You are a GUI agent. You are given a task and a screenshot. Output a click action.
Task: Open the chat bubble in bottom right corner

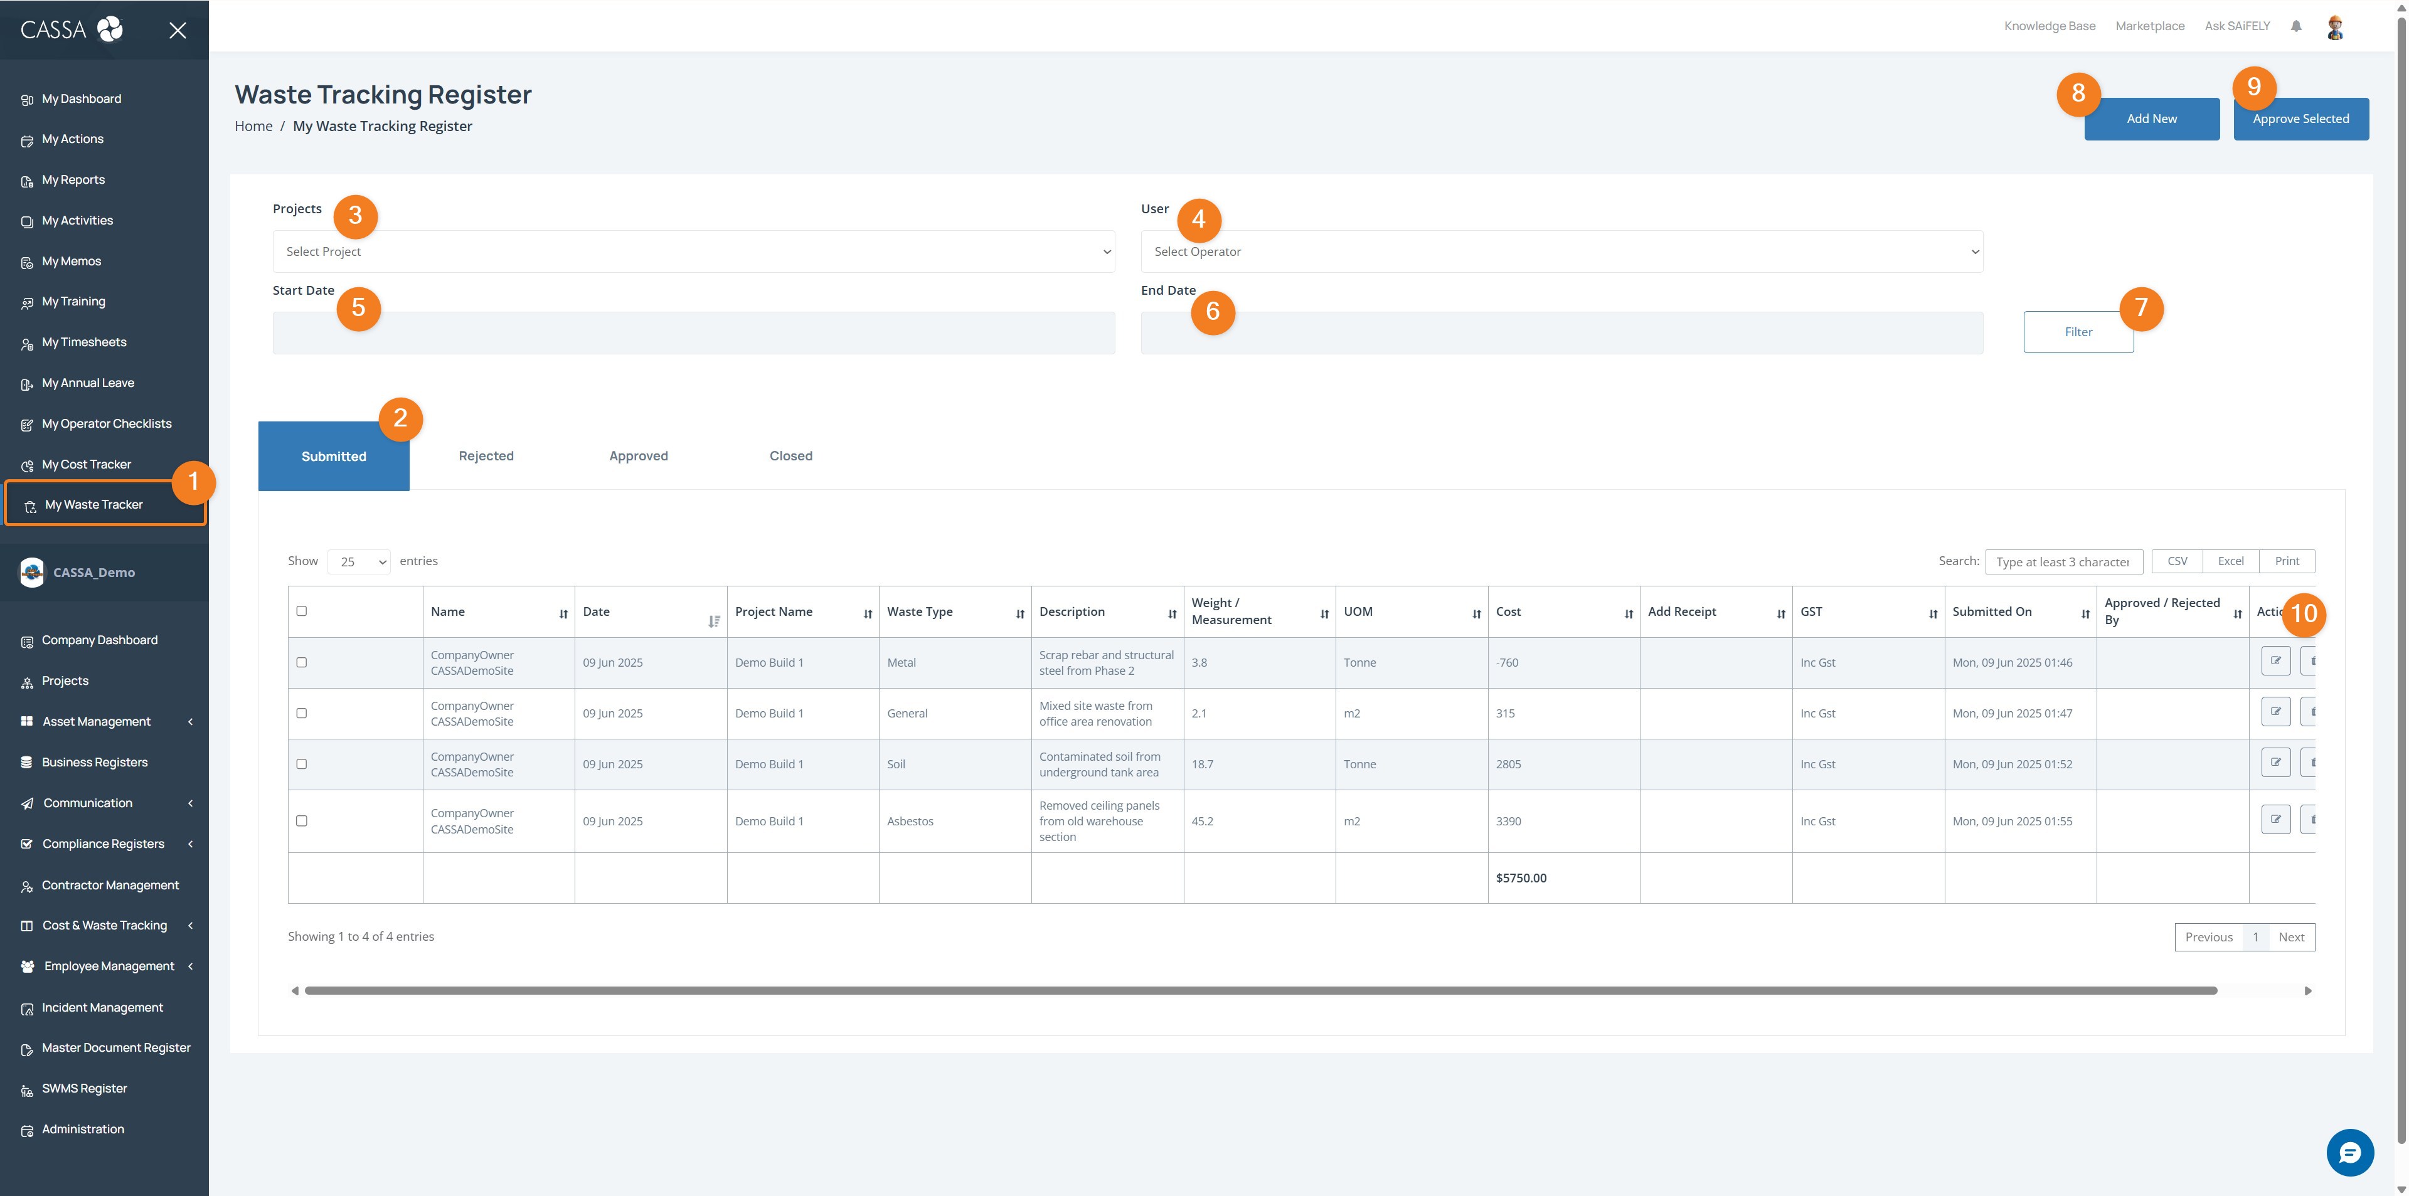[2351, 1153]
